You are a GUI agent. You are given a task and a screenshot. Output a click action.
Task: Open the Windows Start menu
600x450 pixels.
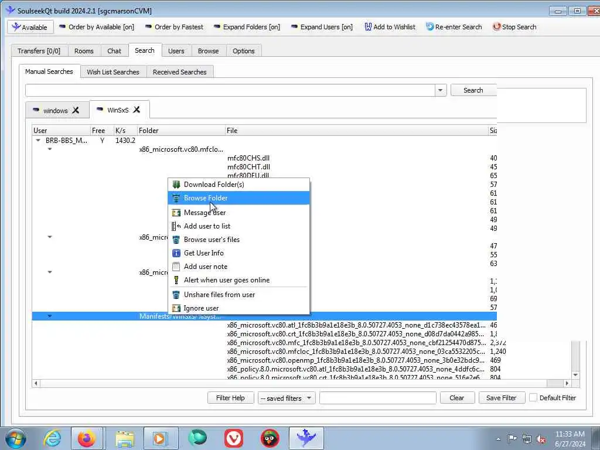tap(16, 438)
